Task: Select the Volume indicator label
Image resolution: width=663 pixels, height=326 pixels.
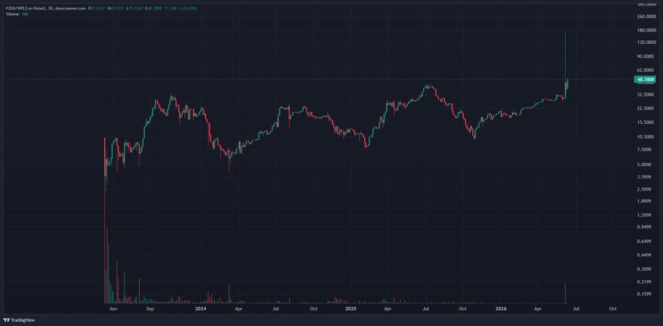Action: 12,14
